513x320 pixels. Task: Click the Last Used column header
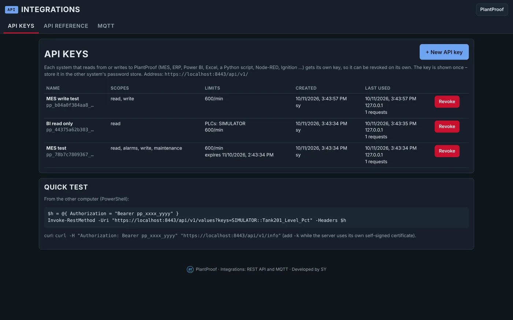click(377, 88)
